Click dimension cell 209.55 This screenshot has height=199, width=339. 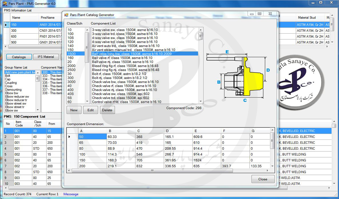[178, 148]
